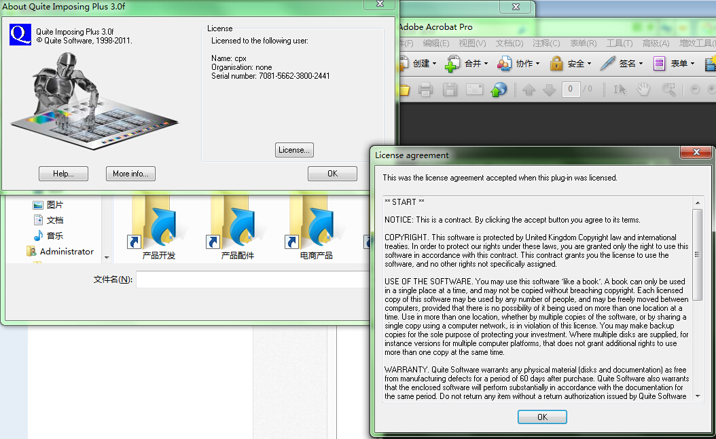Click the Email envelope icon in Acrobat
The height and width of the screenshot is (439, 716).
tap(474, 89)
